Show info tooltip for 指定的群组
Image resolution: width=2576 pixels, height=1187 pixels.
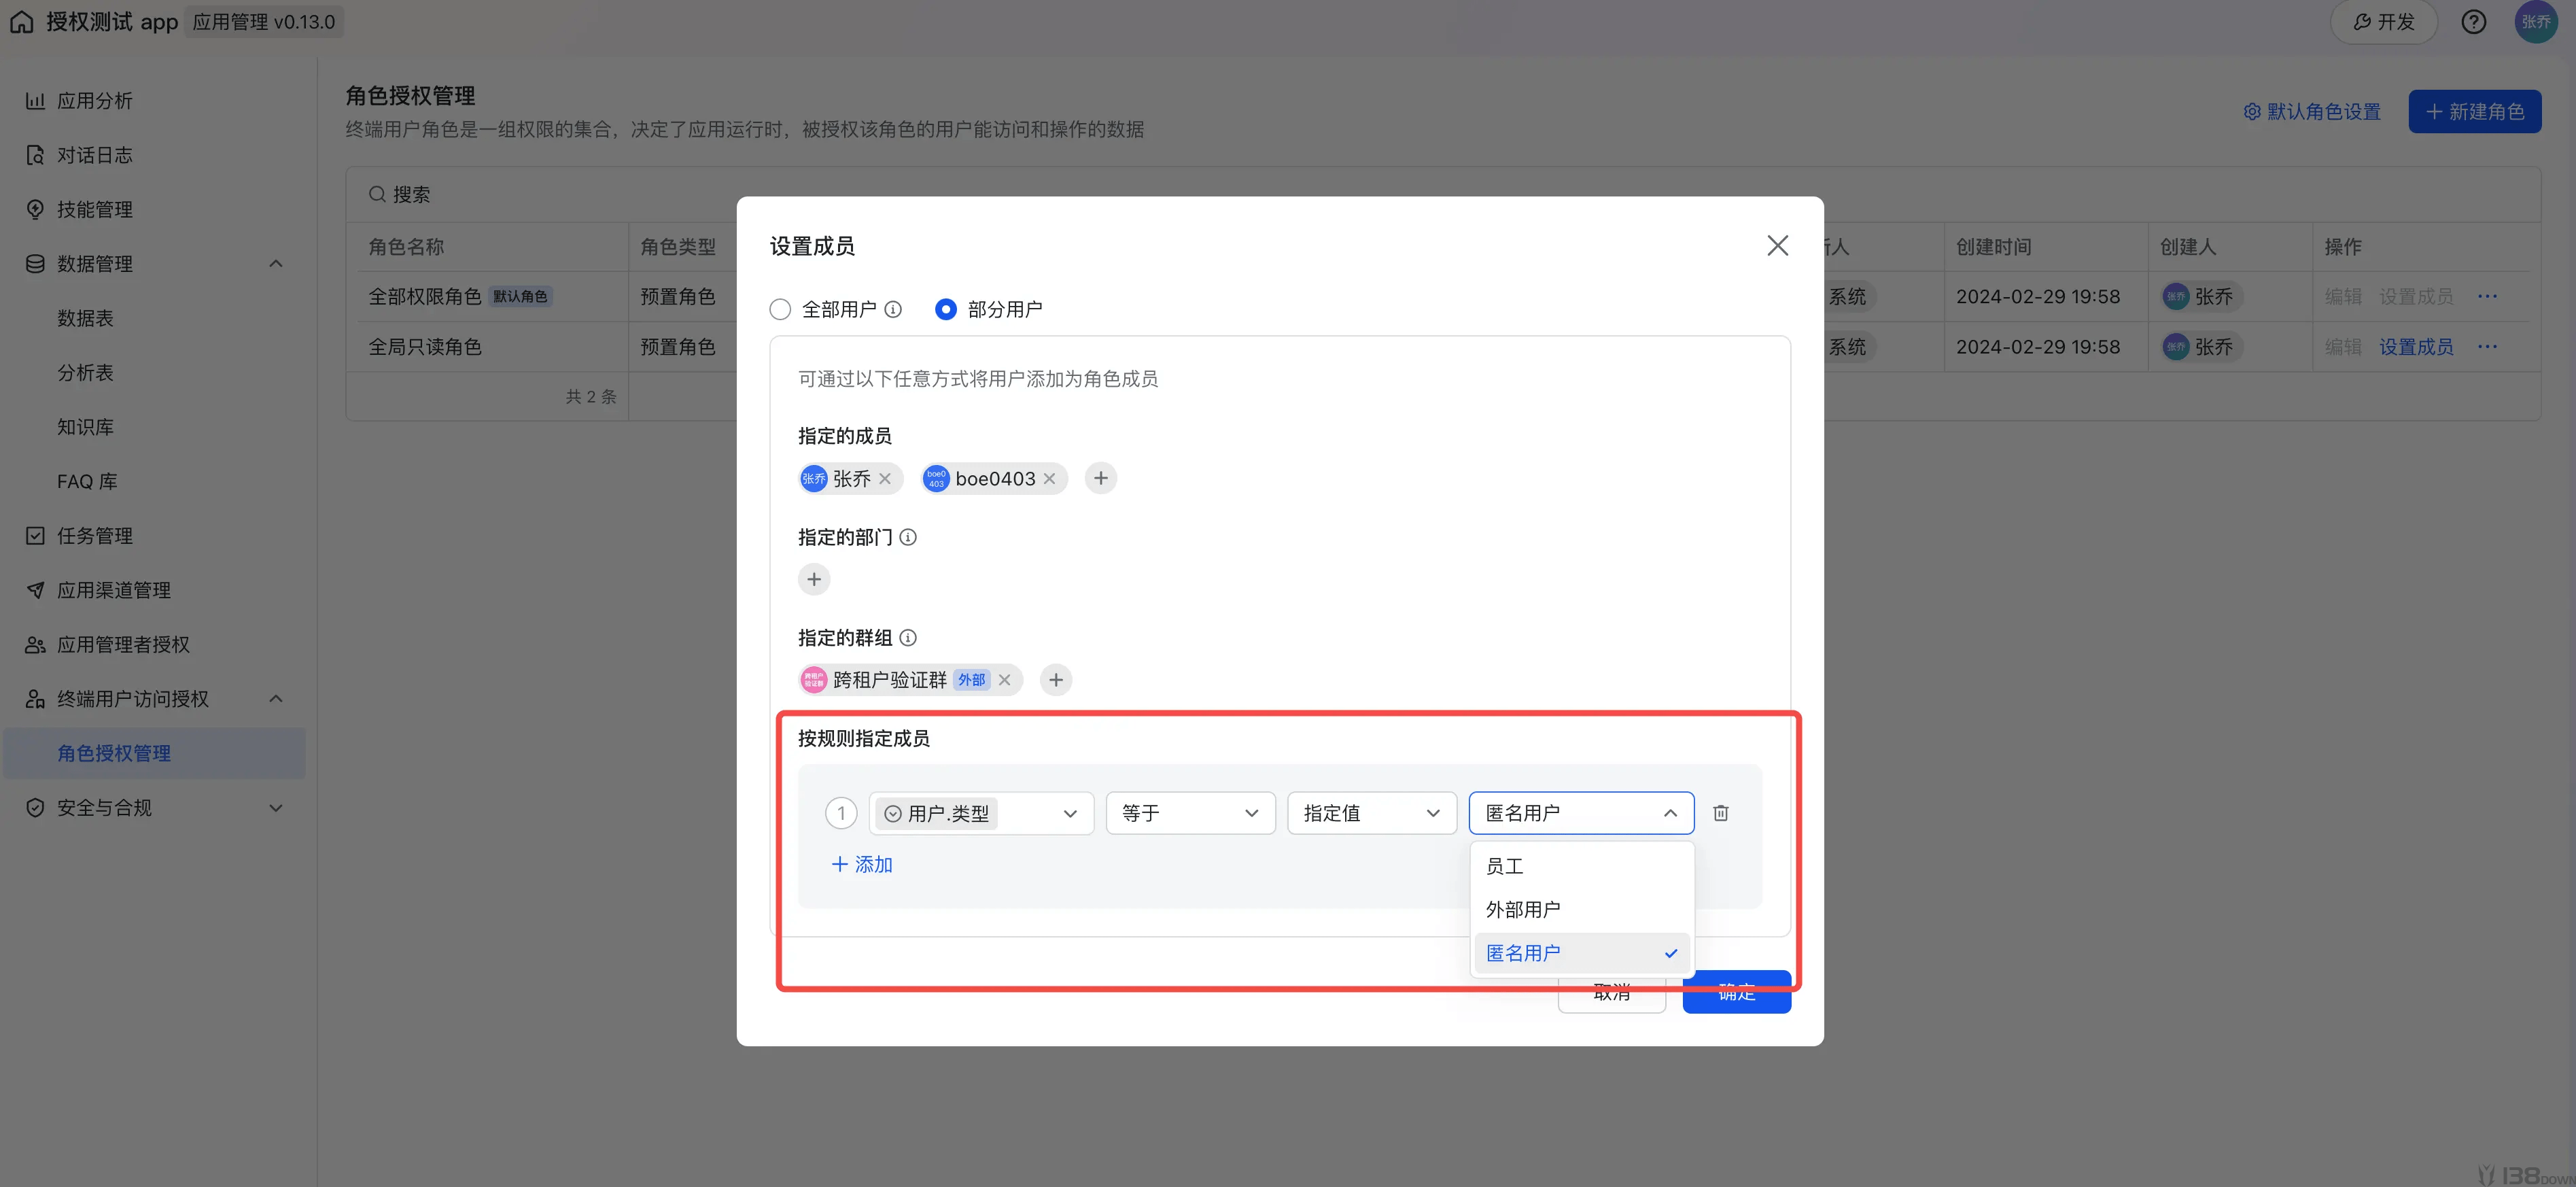tap(908, 638)
